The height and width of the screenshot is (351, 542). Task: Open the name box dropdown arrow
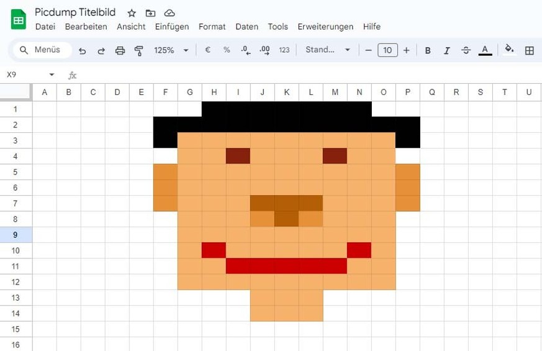pyautogui.click(x=52, y=75)
